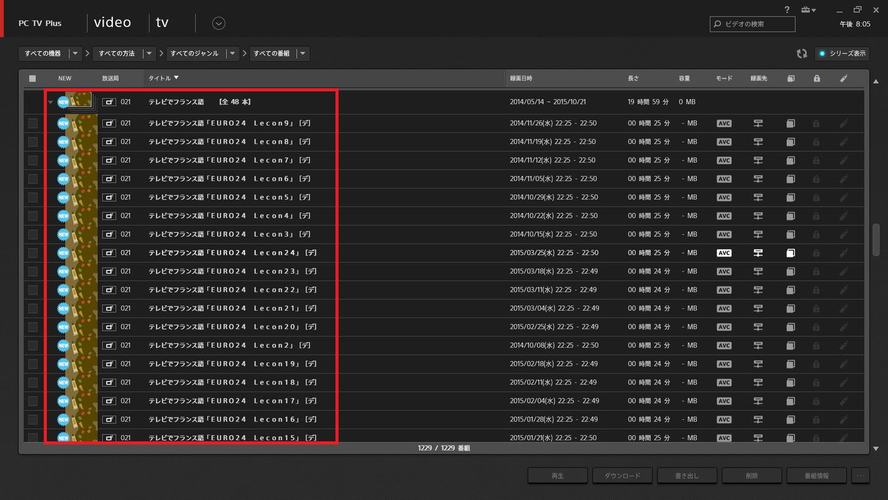Click the AVC mode badge on Lecon24 row
Viewport: 888px width, 500px height.
pos(724,253)
